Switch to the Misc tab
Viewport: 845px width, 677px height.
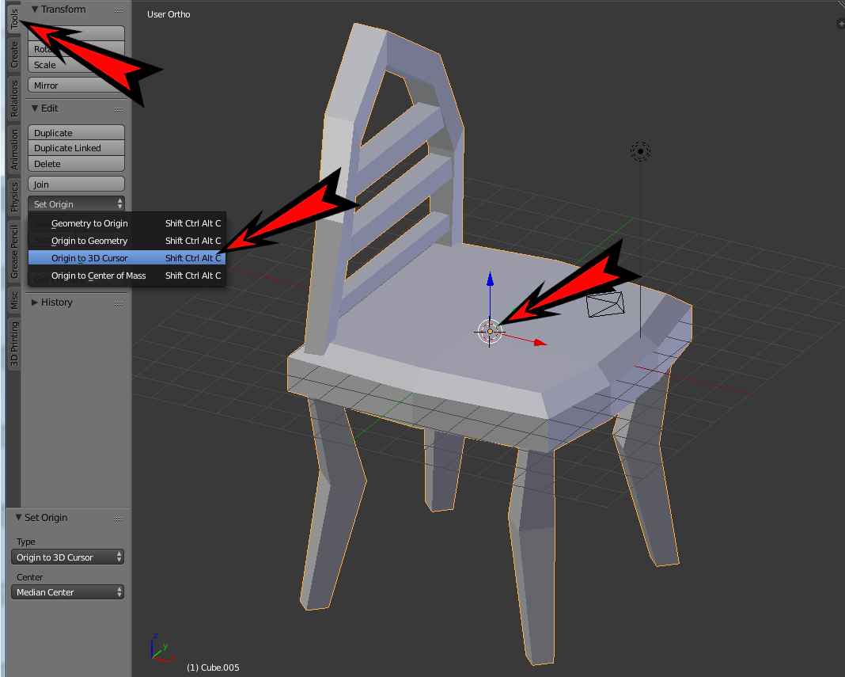14,300
